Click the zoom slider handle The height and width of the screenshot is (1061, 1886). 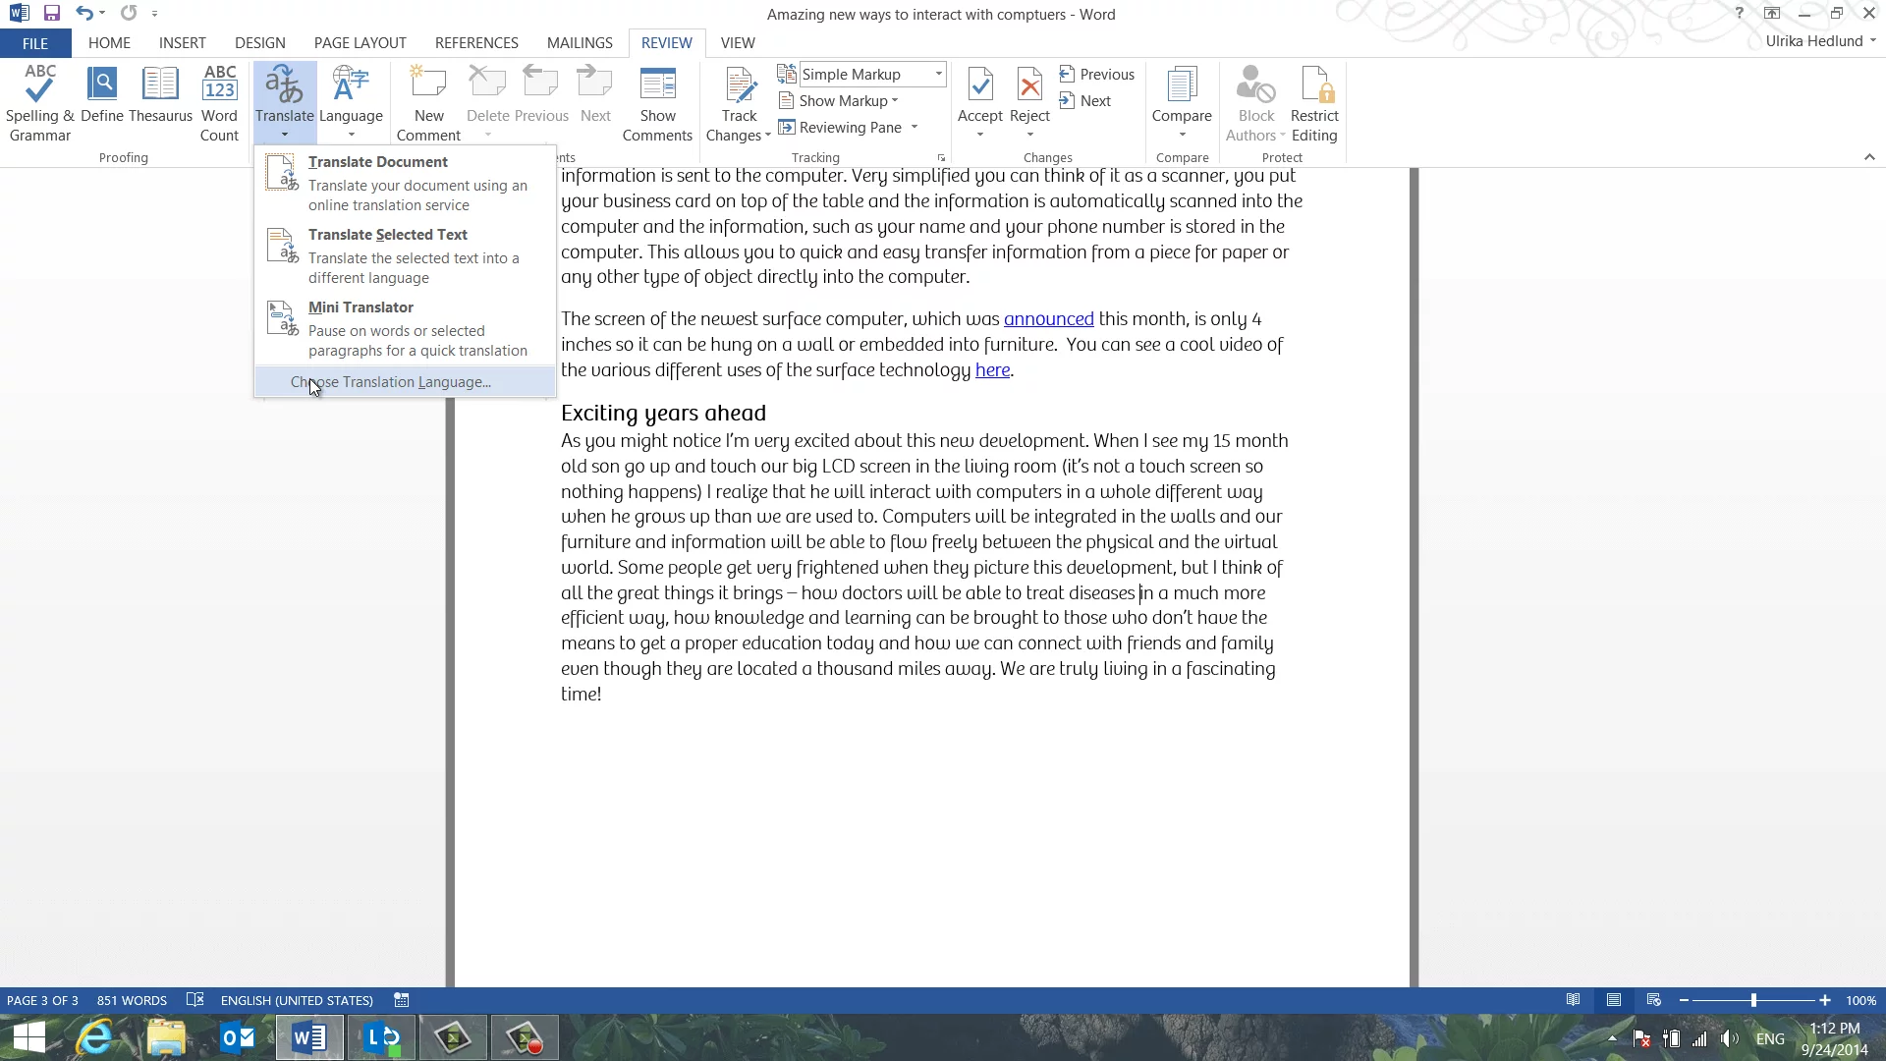pos(1753,1000)
